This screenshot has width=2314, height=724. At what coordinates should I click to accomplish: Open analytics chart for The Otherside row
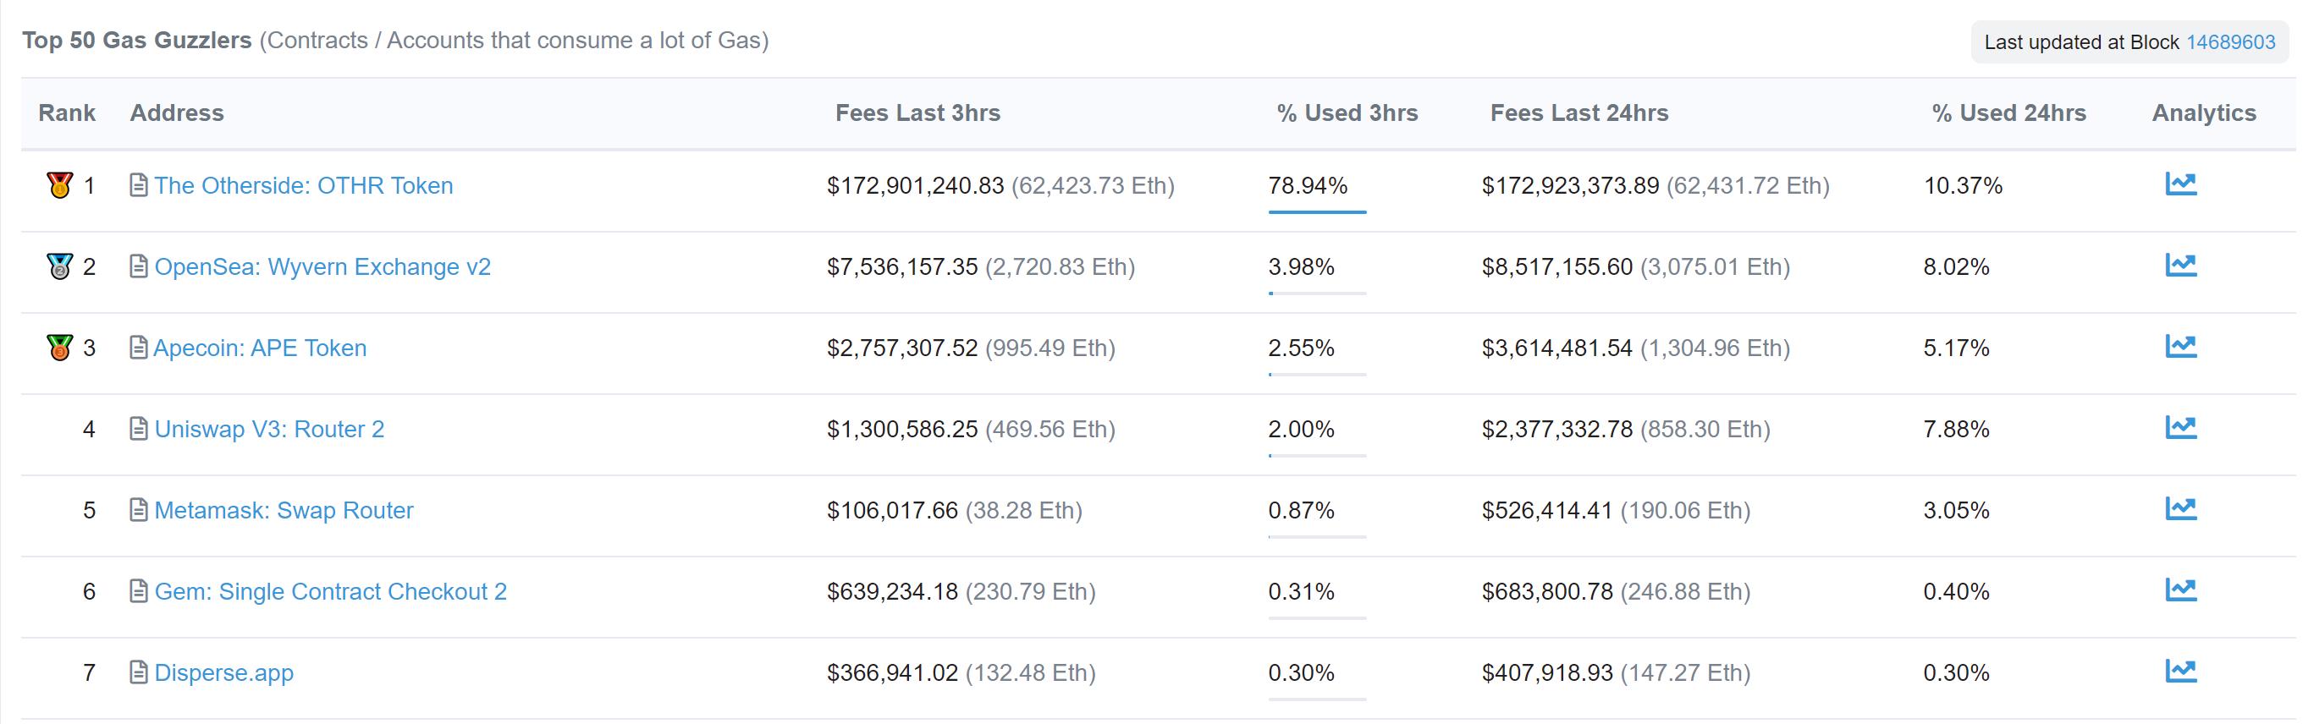tap(2180, 184)
